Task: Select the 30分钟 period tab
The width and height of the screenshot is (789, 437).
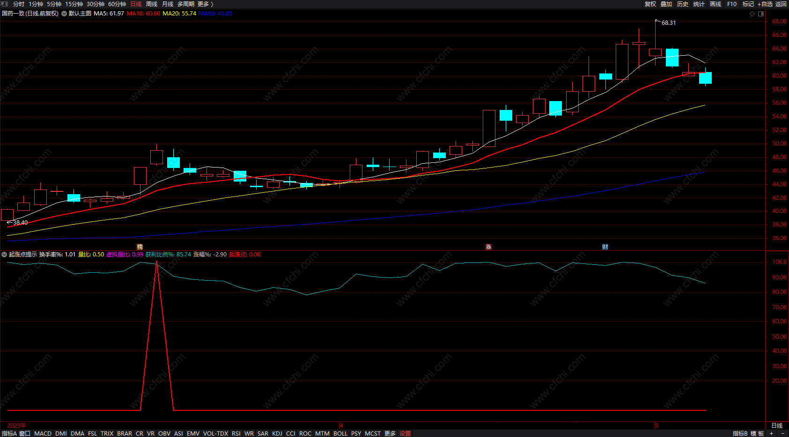Action: pyautogui.click(x=96, y=4)
